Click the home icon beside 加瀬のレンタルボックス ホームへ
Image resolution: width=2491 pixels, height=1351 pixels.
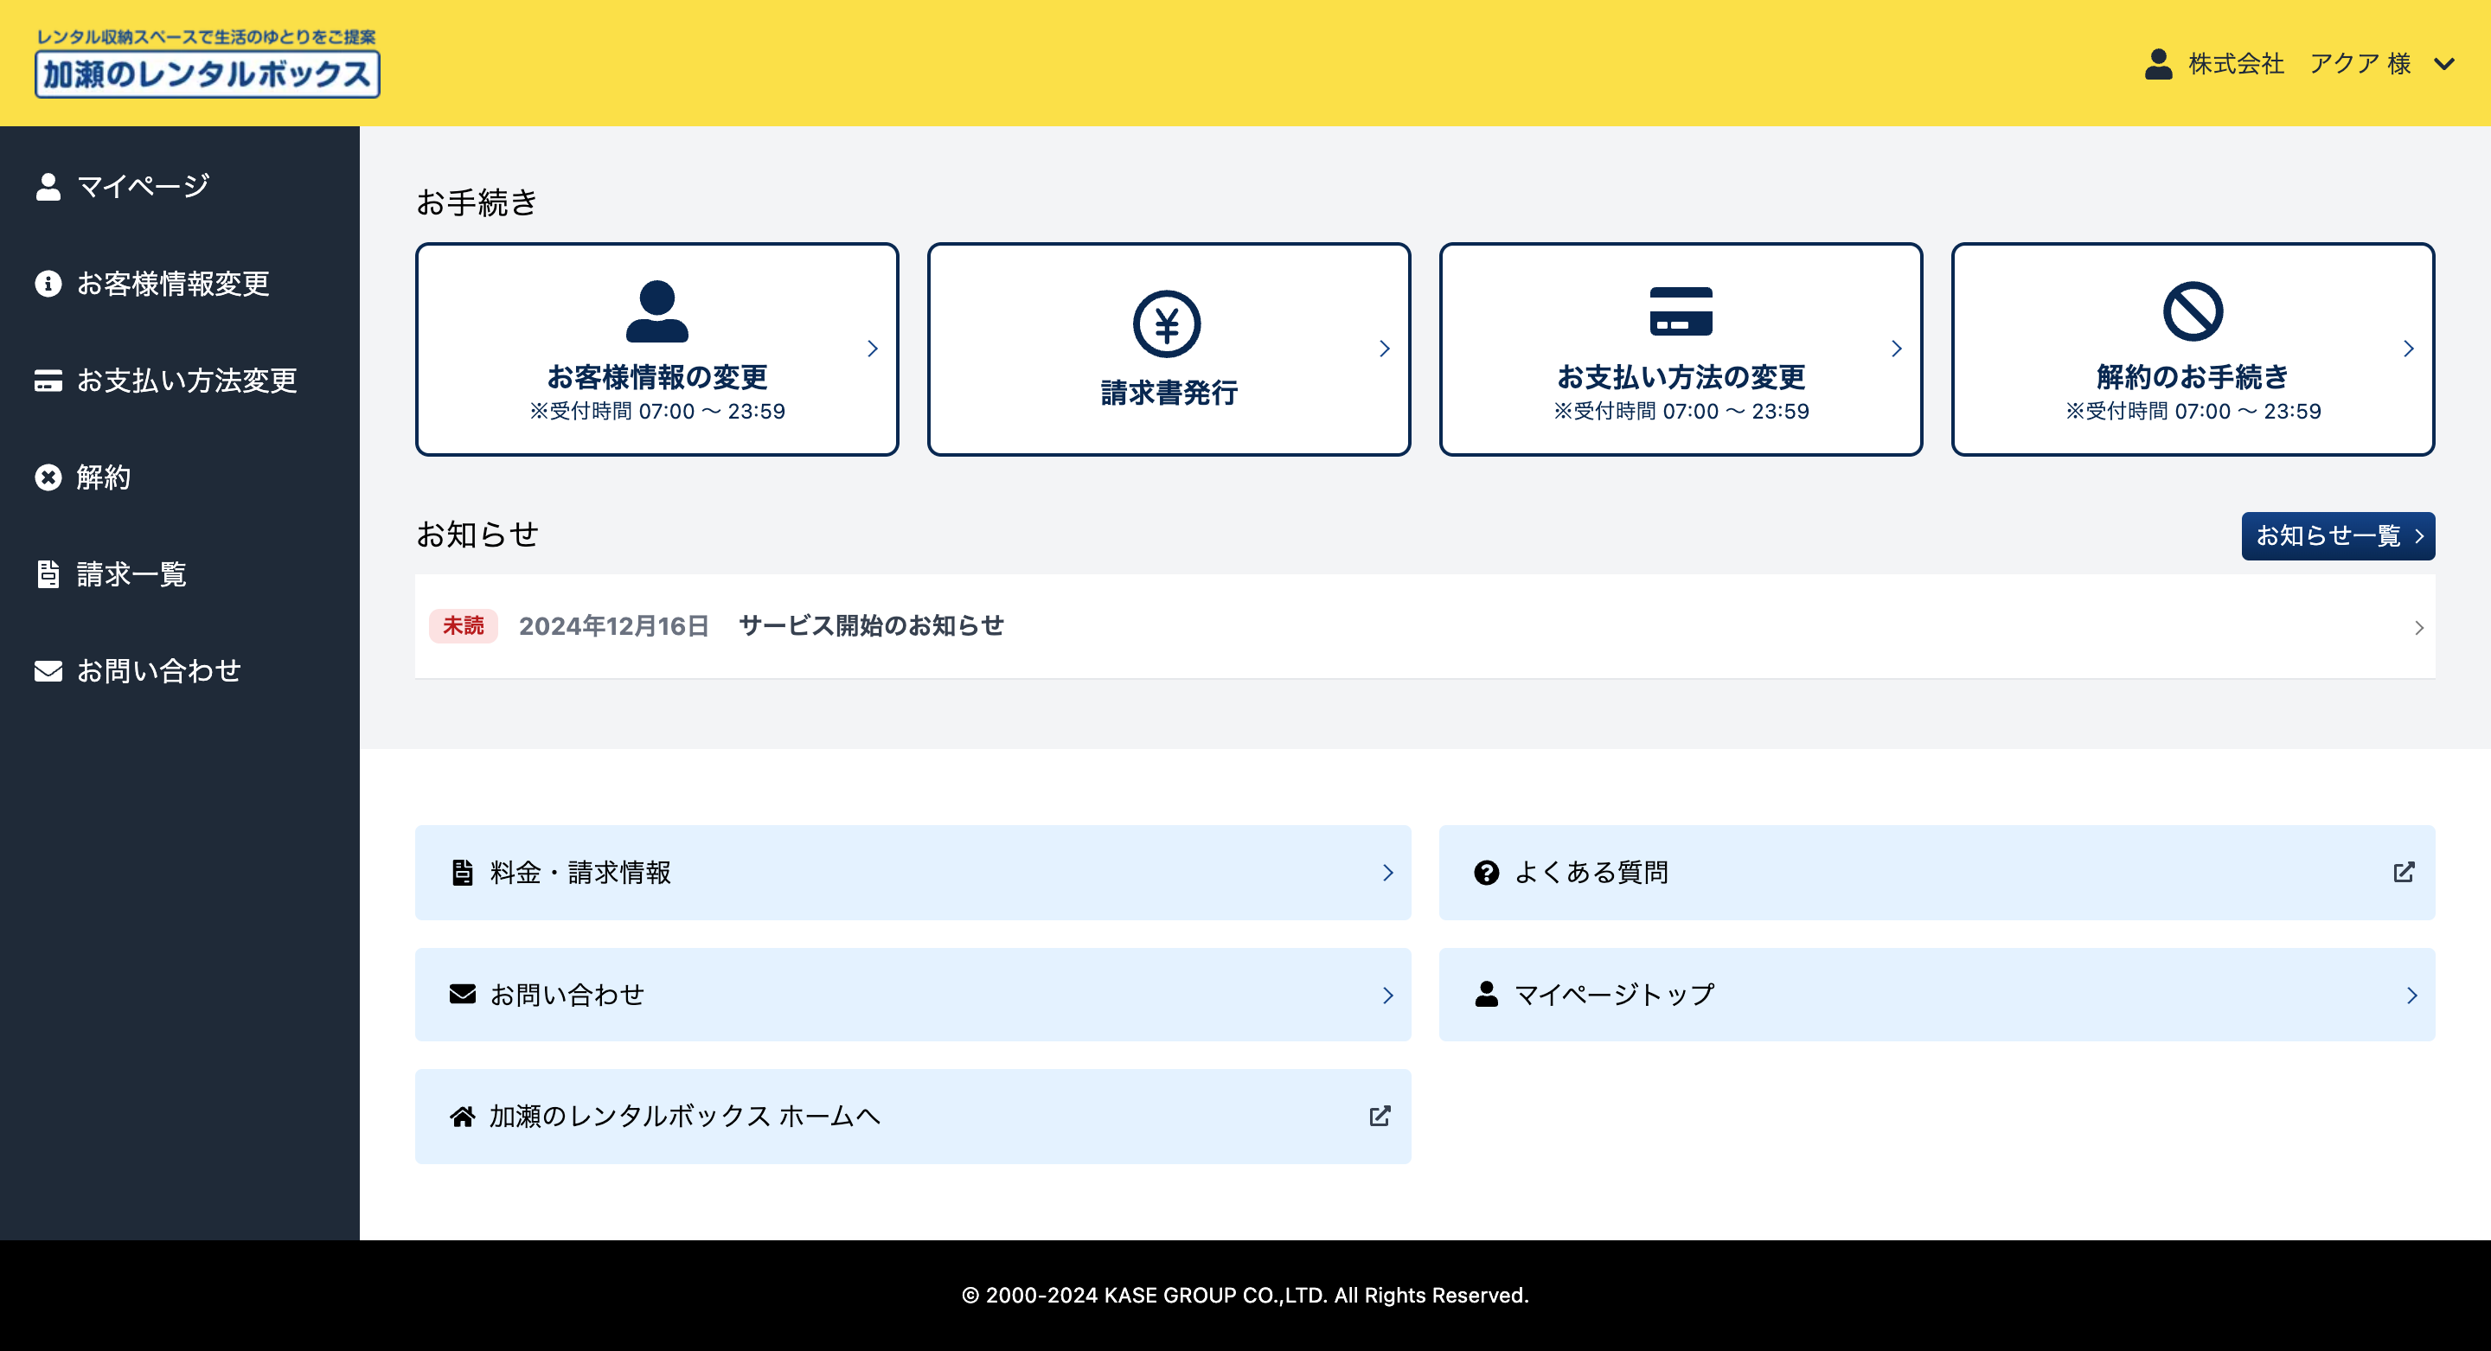coord(462,1116)
